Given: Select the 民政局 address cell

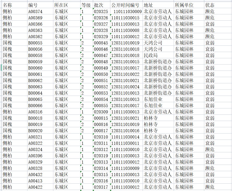Looking at the screenshot, I should 151,55.
